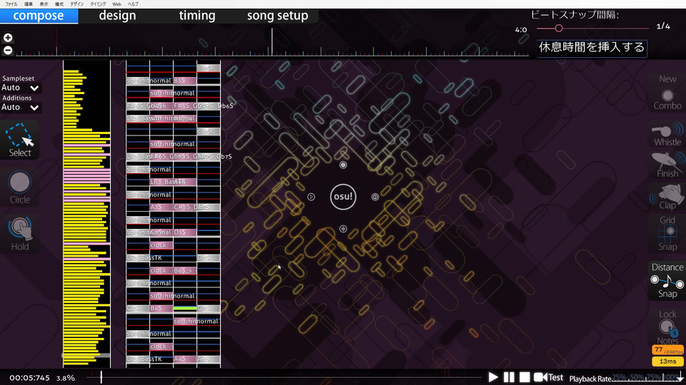The width and height of the screenshot is (686, 385).
Task: Click the bottom song progress scrubber
Action: click(284, 377)
